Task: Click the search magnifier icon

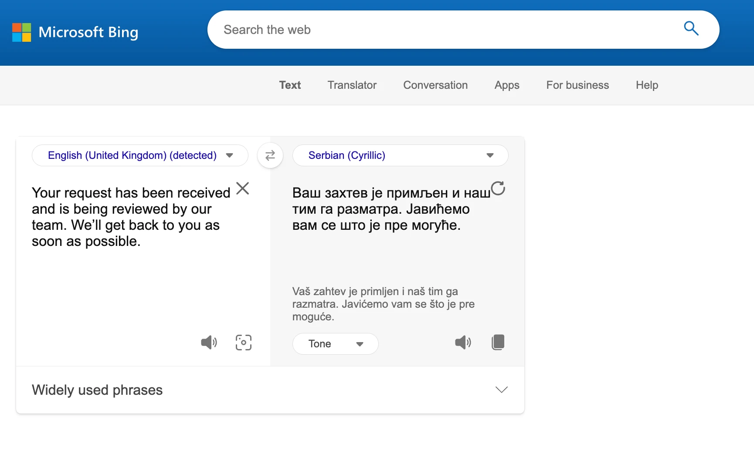Action: pos(691,29)
